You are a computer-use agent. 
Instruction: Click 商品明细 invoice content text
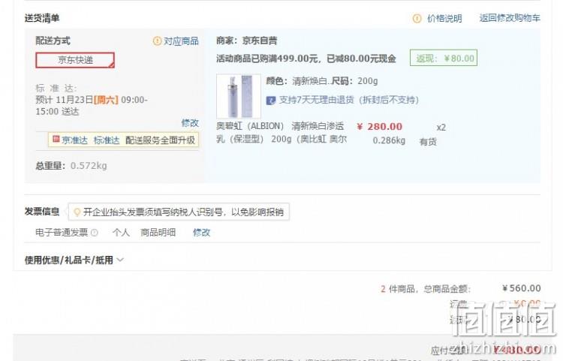tap(158, 233)
